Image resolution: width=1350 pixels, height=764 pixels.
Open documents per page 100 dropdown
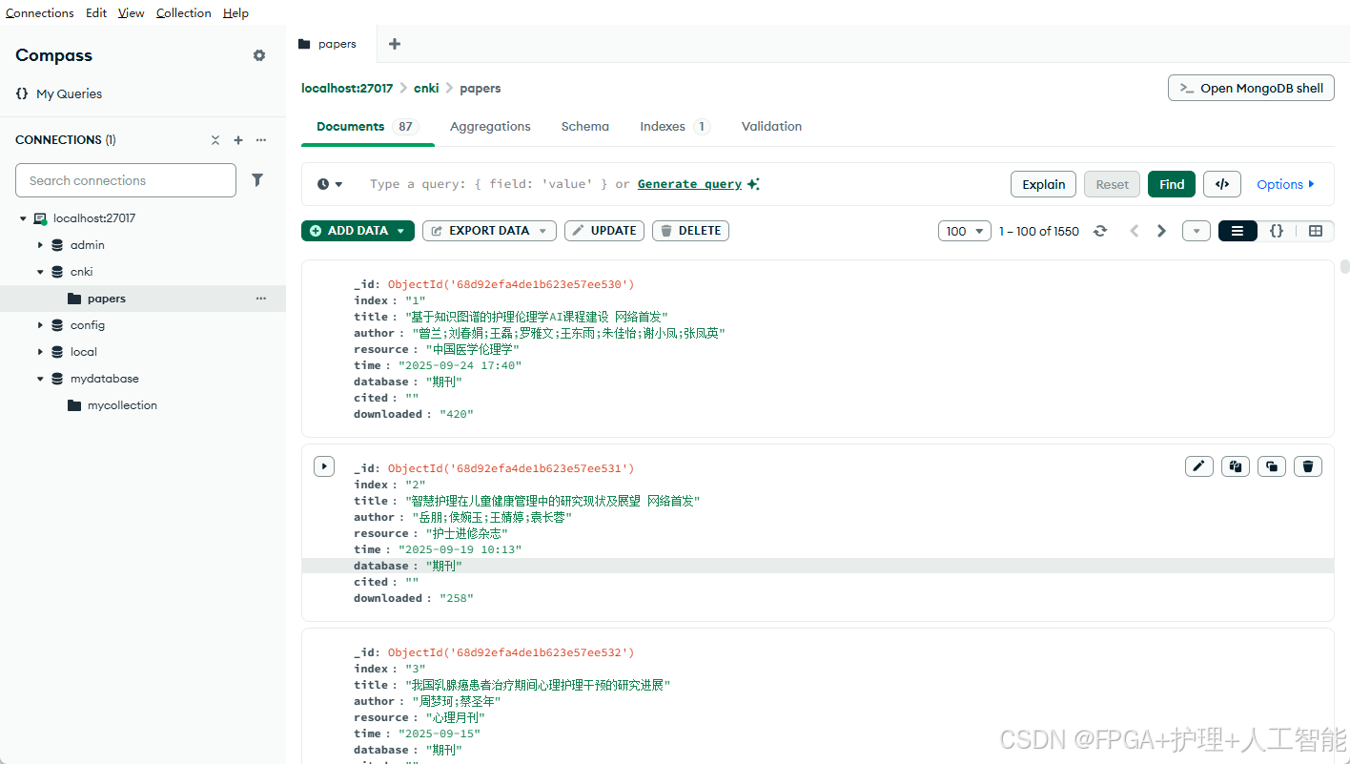pyautogui.click(x=965, y=231)
